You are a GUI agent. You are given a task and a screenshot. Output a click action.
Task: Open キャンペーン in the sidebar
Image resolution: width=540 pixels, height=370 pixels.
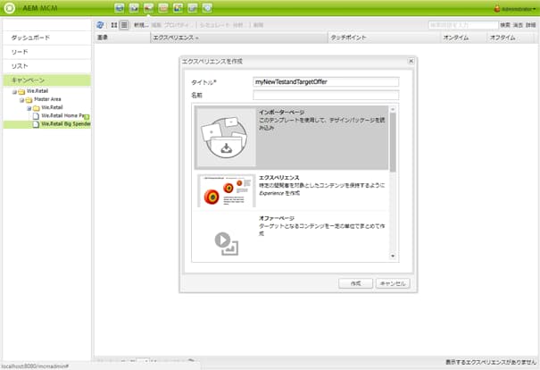tap(47, 80)
